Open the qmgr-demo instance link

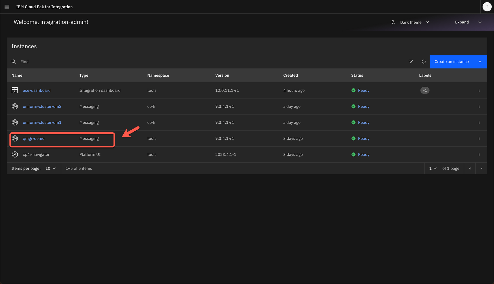(34, 139)
